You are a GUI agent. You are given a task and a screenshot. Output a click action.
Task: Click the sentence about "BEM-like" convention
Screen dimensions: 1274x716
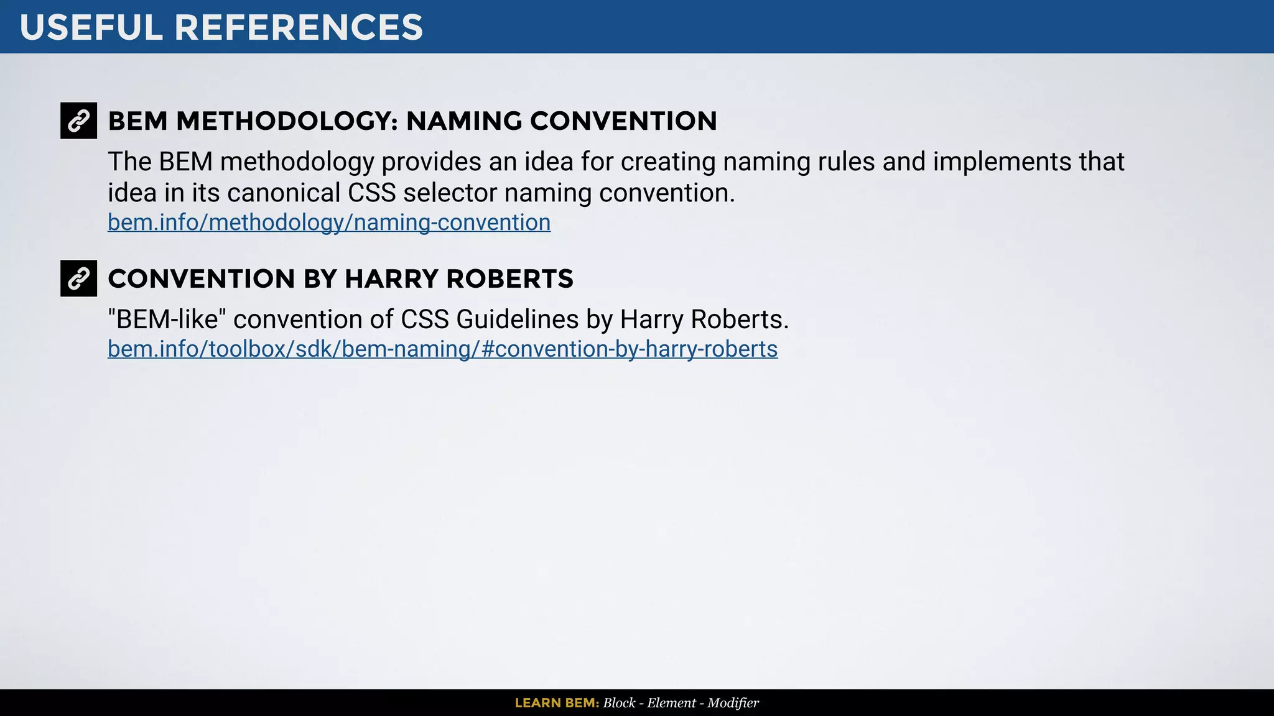click(448, 319)
